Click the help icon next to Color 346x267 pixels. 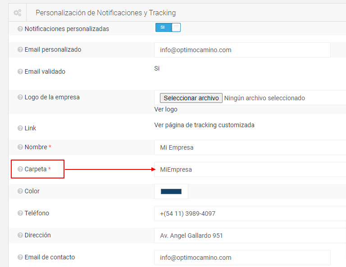coord(20,191)
